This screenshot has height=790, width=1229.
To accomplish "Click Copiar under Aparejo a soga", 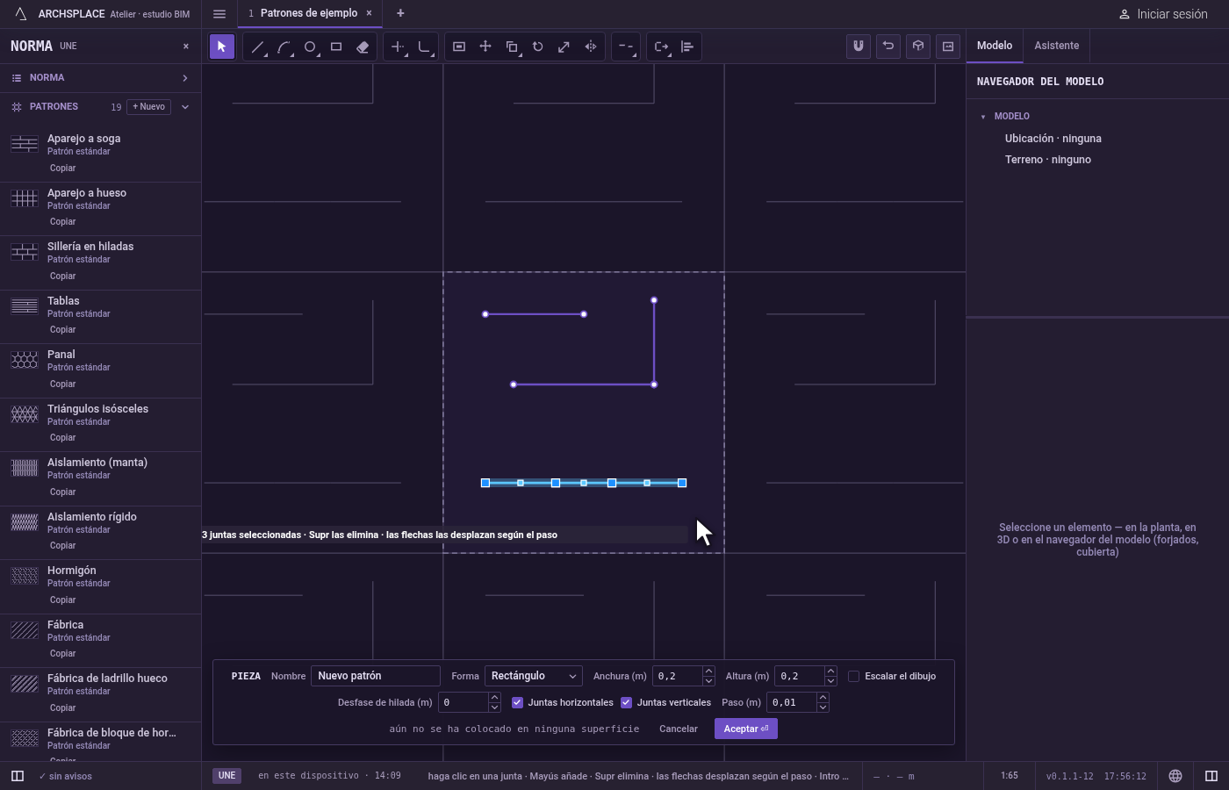I will coord(62,168).
